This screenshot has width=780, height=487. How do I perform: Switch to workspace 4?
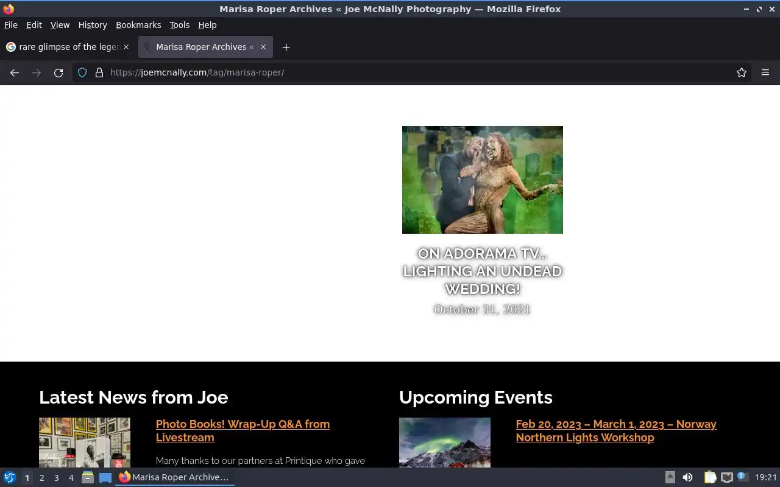[71, 478]
